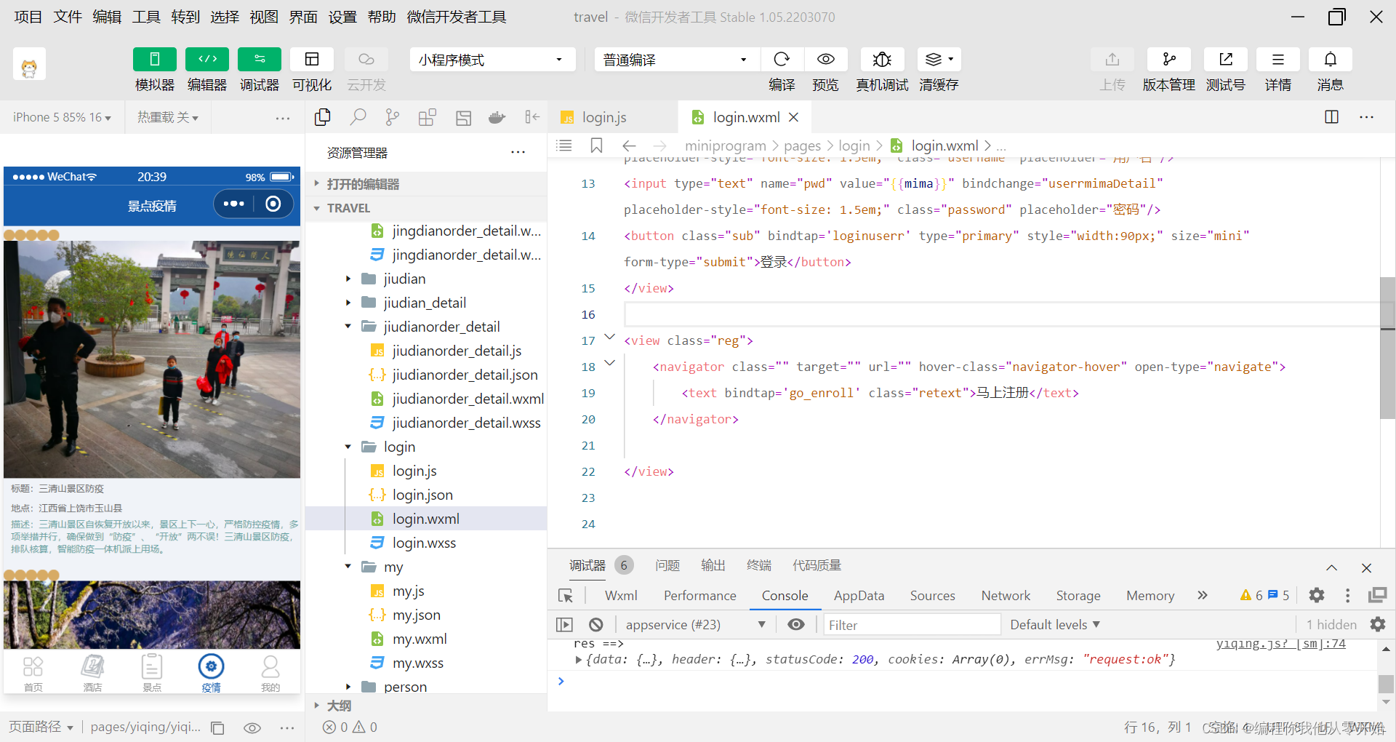Switch to the Wxml devtools tab
The image size is (1396, 742).
[621, 596]
